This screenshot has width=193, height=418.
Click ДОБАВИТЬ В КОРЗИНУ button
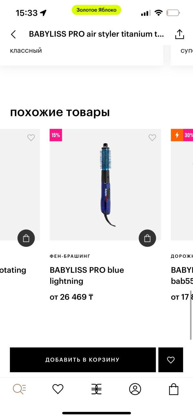[x=83, y=360]
